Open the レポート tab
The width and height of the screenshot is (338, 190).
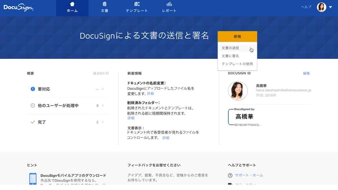169,8
